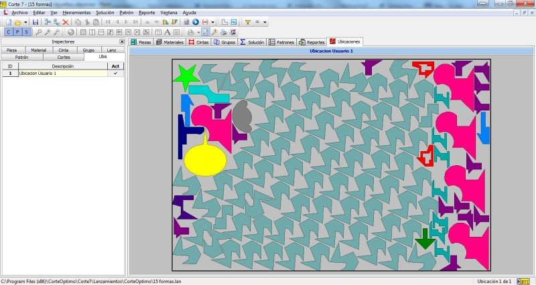The width and height of the screenshot is (536, 285).
Task: Open the printer icon dropdown arrow
Action: (199, 31)
